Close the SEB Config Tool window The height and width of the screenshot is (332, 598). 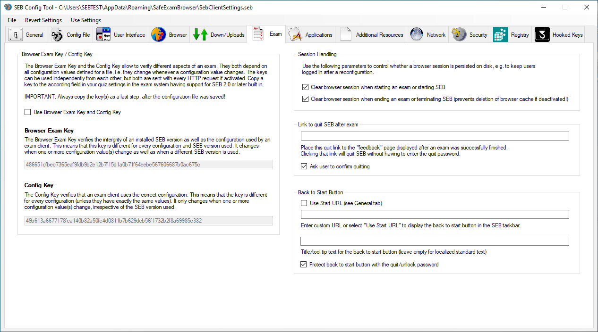click(x=586, y=7)
